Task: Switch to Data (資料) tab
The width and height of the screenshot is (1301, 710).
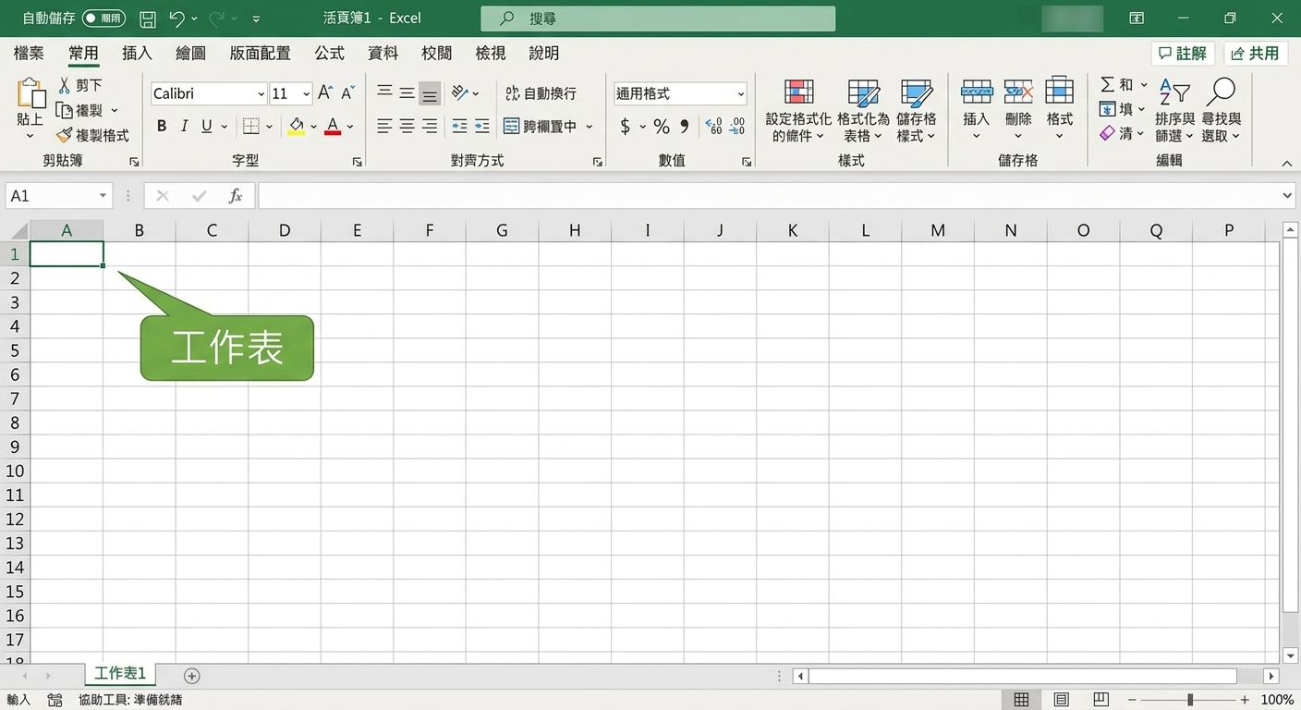Action: (383, 54)
